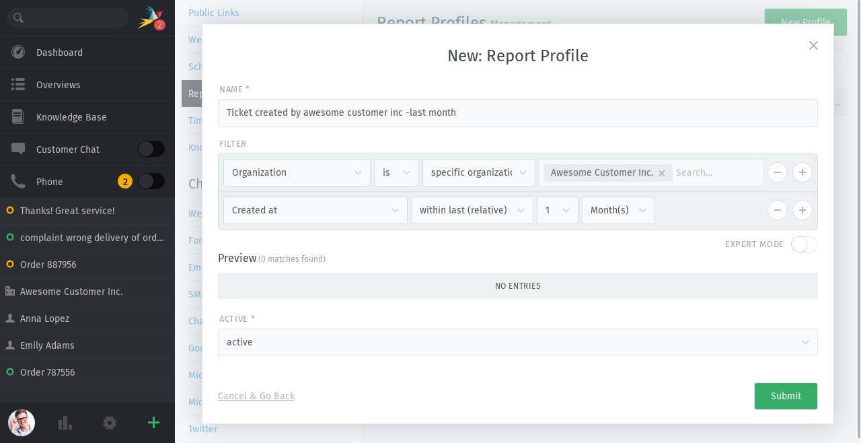
Task: Open admin settings gear icon
Action: pyautogui.click(x=110, y=423)
